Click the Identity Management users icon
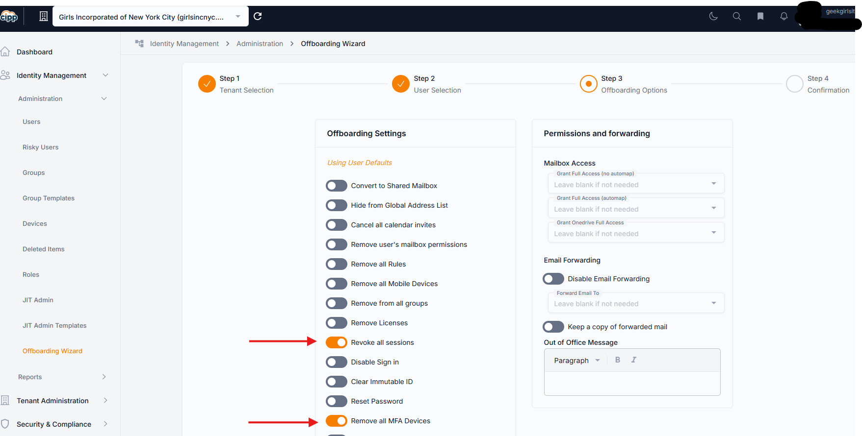862x436 pixels. click(5, 75)
